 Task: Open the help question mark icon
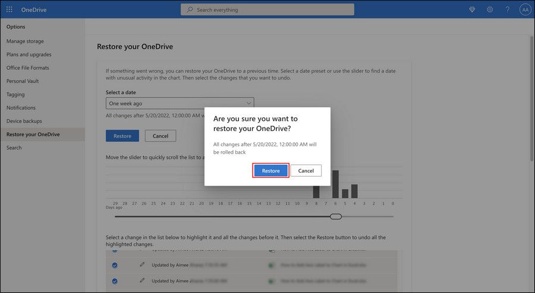[508, 9]
